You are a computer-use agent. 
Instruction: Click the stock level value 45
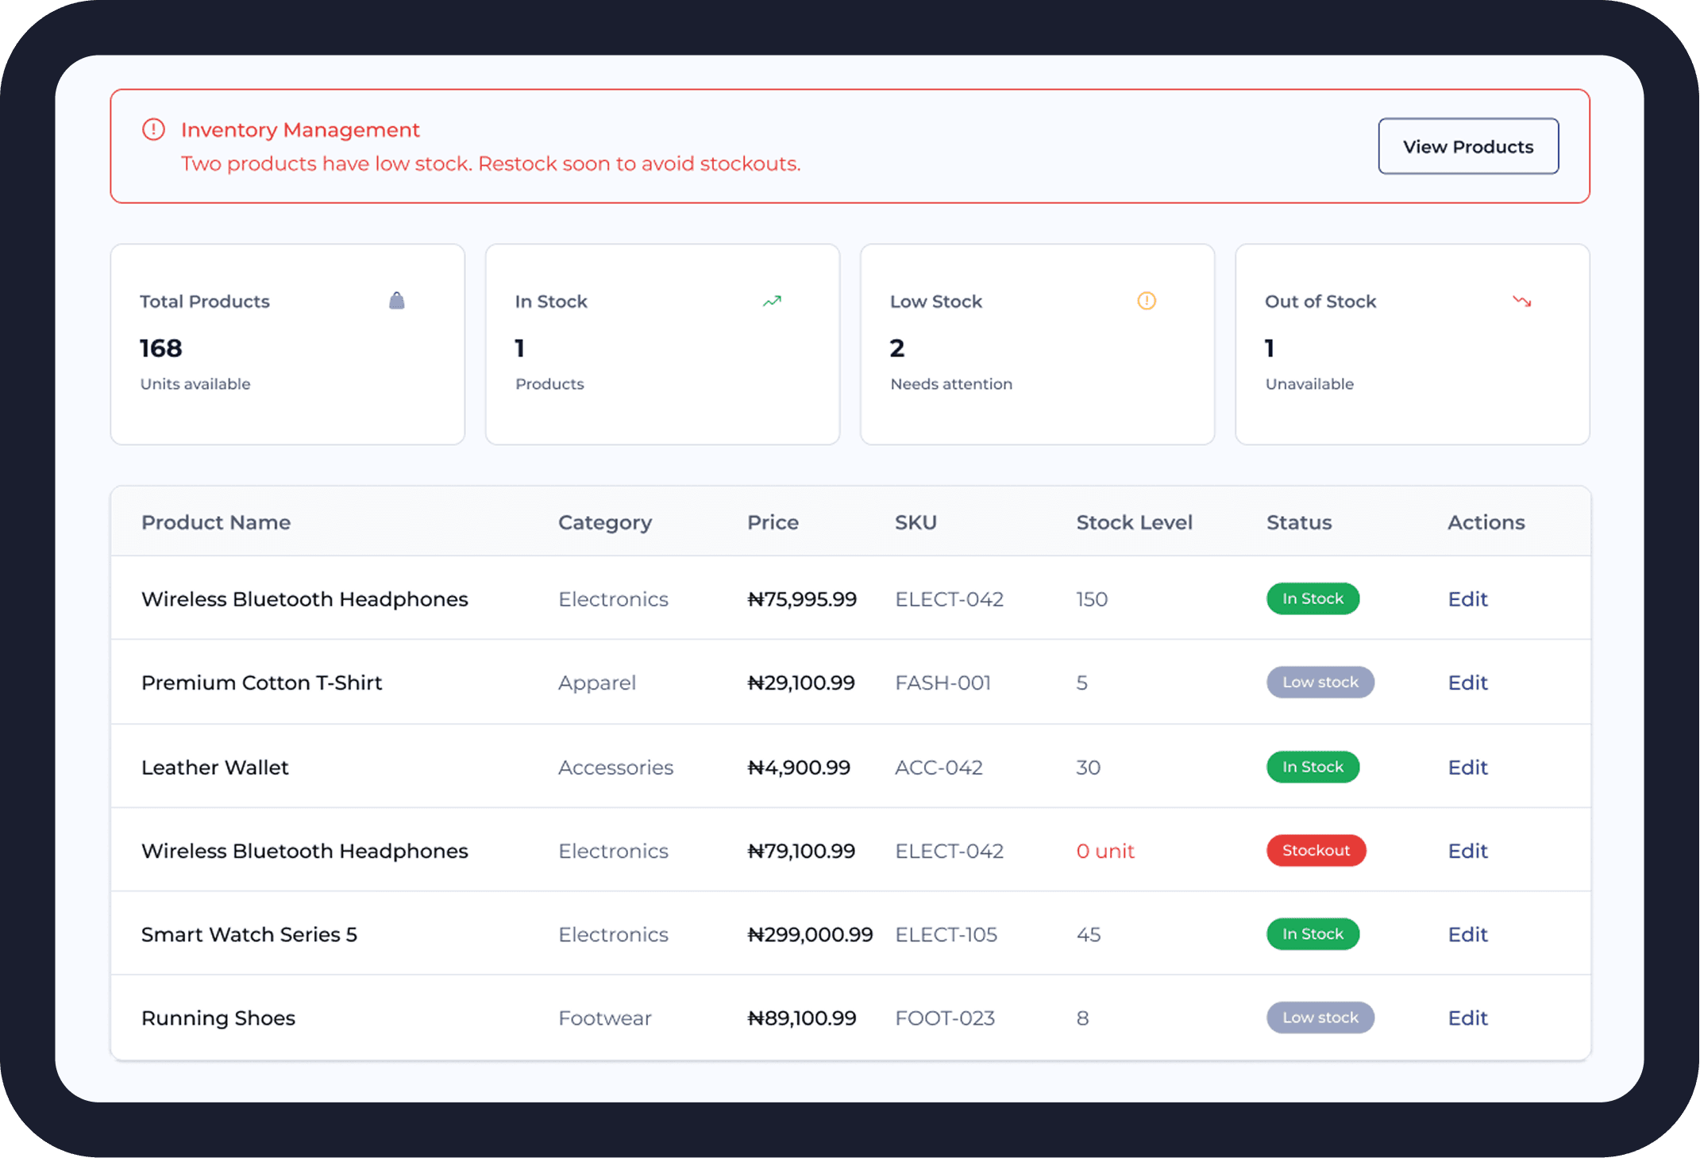(1089, 934)
